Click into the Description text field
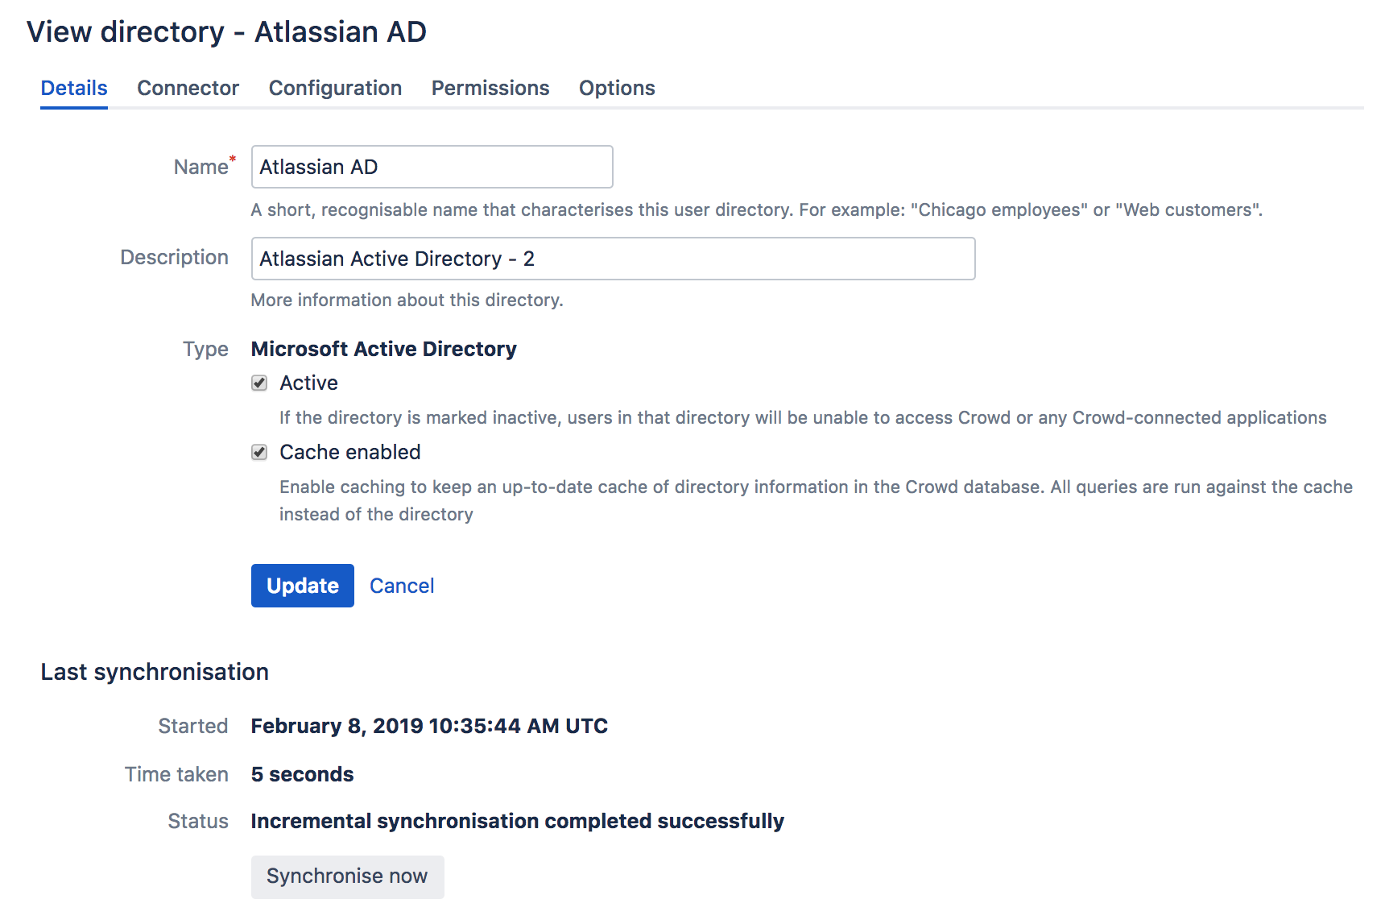This screenshot has width=1385, height=920. pos(612,259)
